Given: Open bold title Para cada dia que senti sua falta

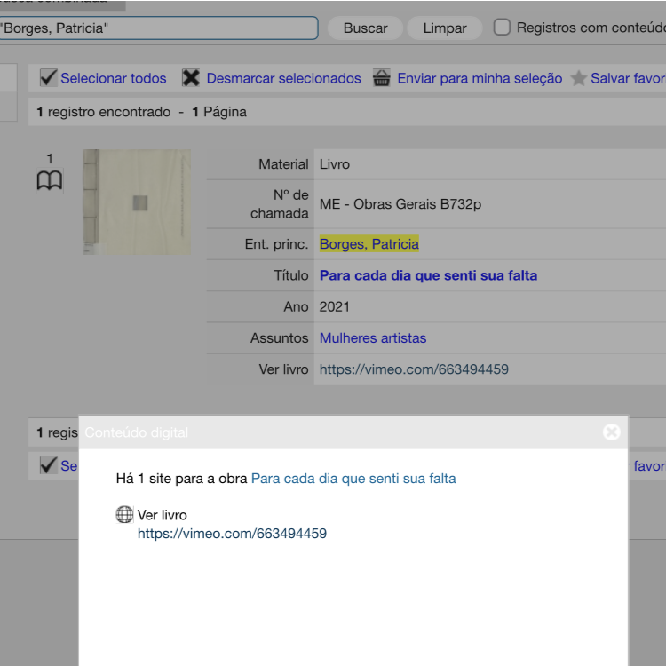Looking at the screenshot, I should coord(428,275).
